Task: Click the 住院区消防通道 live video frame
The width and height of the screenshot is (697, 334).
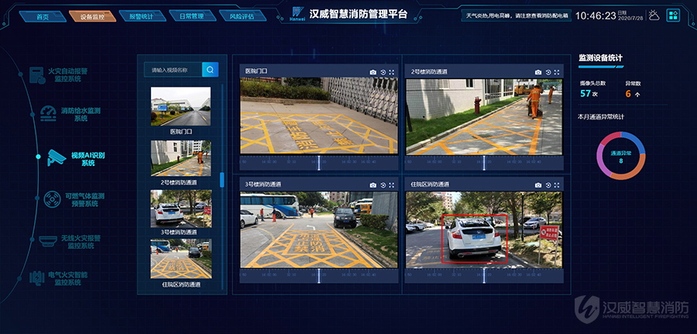Action: click(484, 229)
